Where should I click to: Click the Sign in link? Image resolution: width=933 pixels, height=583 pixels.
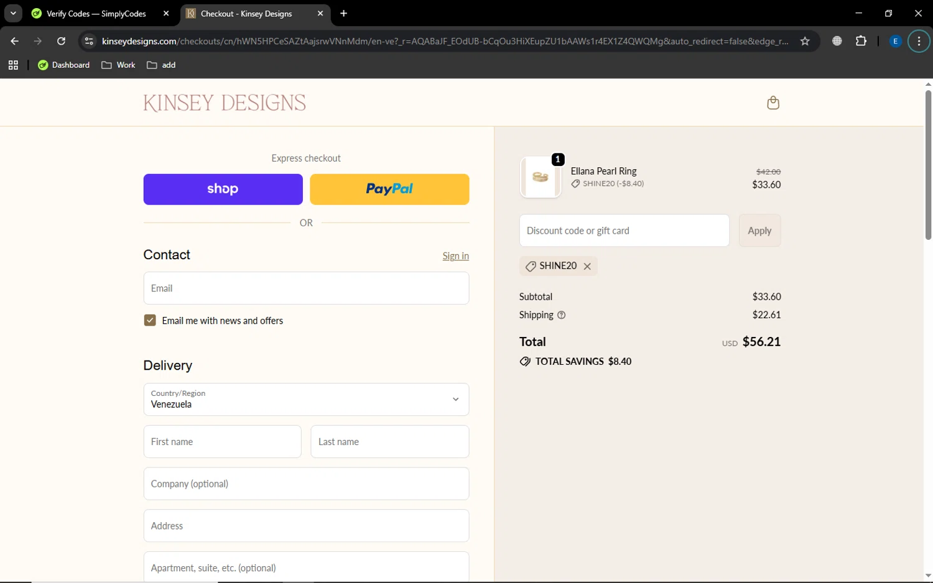click(456, 256)
